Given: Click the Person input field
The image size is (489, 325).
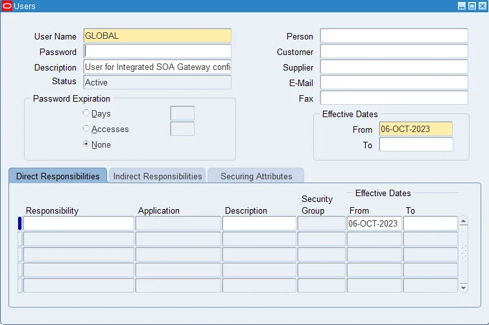Looking at the screenshot, I should click(x=394, y=36).
